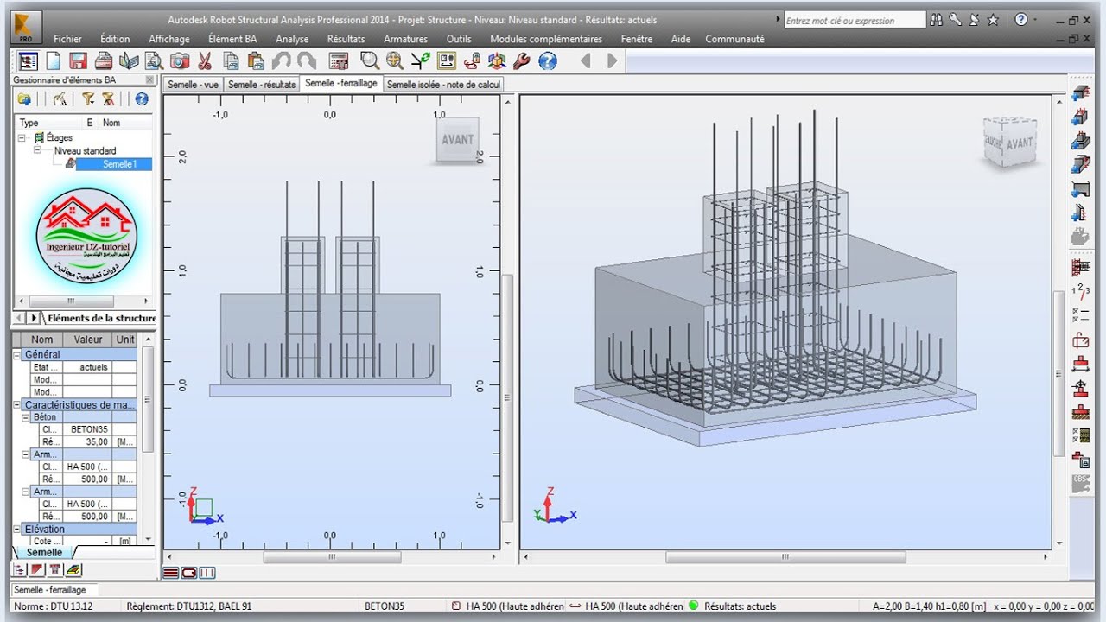Click the AVANT view cube in left view

[x=458, y=139]
